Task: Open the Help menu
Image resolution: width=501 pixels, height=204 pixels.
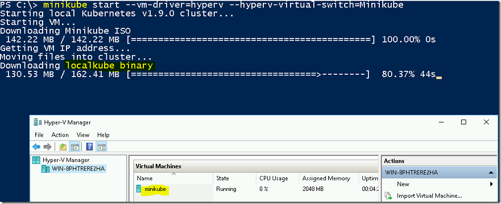Action: [103, 135]
